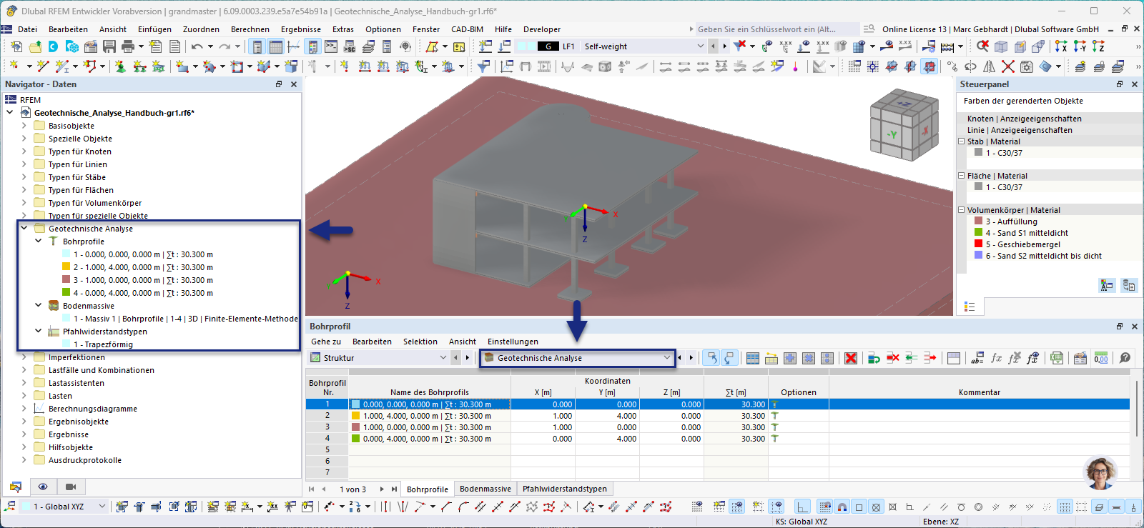The height and width of the screenshot is (528, 1144).
Task: Open the Struktur dropdown in Bohrprofil panel
Action: (378, 358)
